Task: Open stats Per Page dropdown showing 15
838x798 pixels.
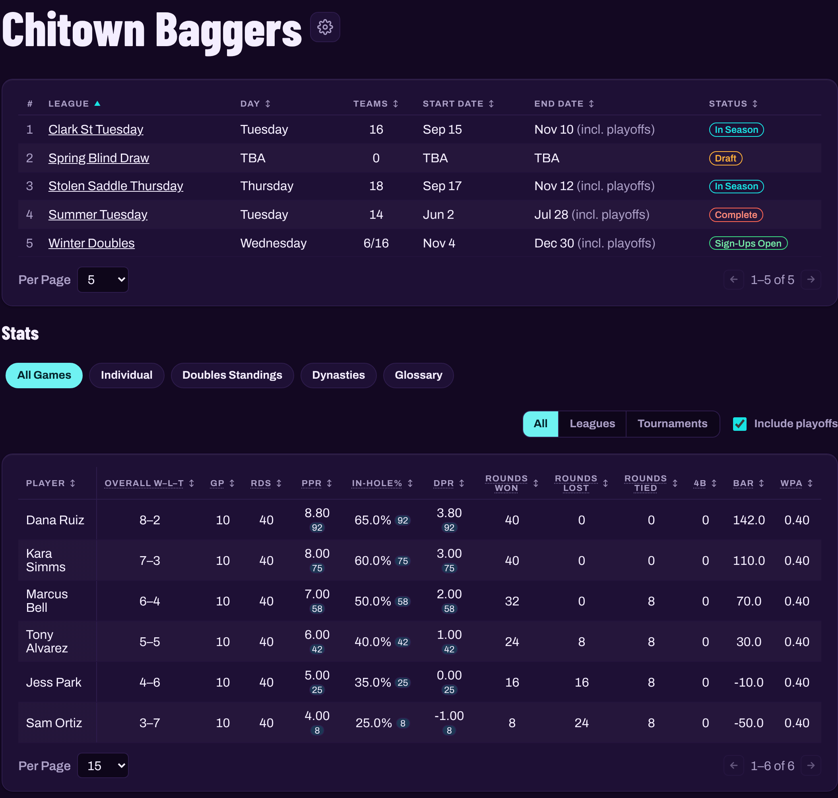Action: [x=103, y=766]
